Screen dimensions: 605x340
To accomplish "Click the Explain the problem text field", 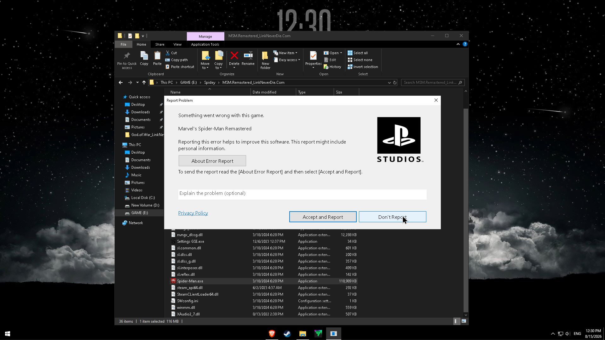I will coord(302,194).
